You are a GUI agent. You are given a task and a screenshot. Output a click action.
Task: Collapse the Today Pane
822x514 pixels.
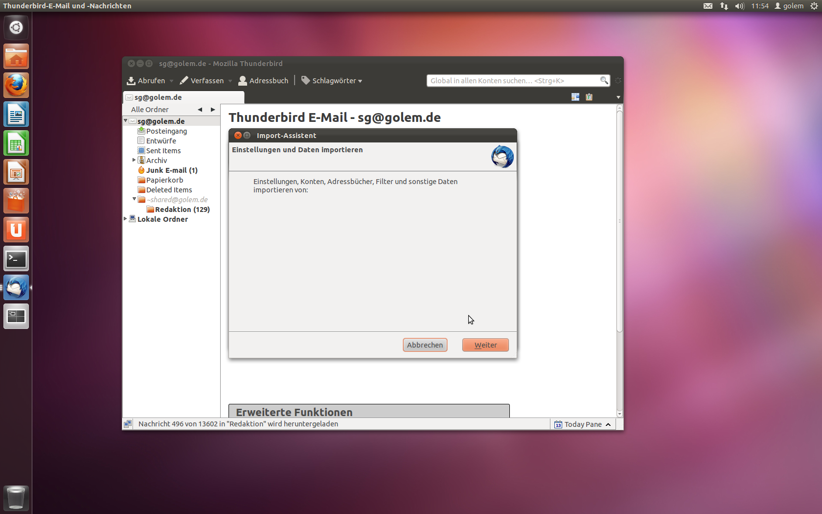pos(608,424)
